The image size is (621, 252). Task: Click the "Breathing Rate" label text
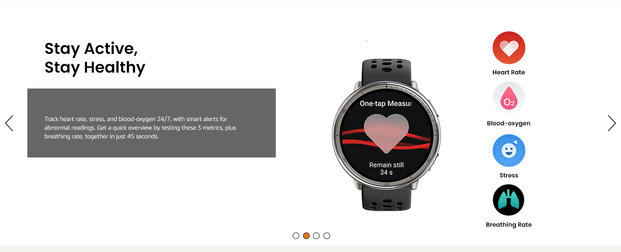tap(509, 225)
